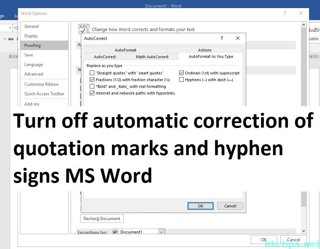Open Quick Access Toolbar settings
320x249 pixels.
(44, 94)
